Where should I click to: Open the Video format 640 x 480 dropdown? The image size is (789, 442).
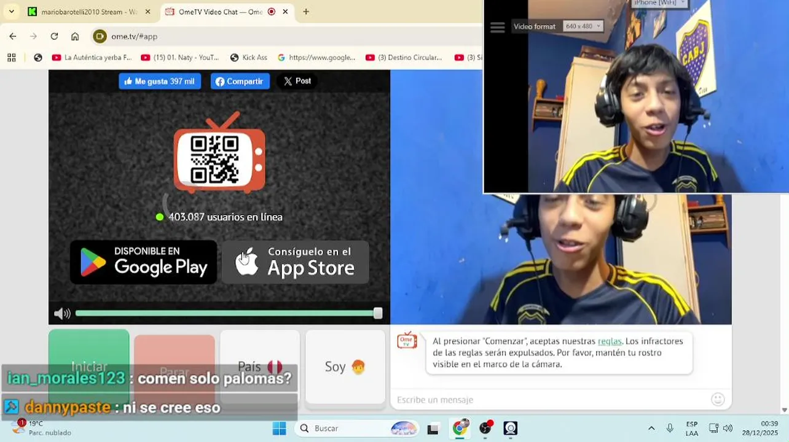583,26
